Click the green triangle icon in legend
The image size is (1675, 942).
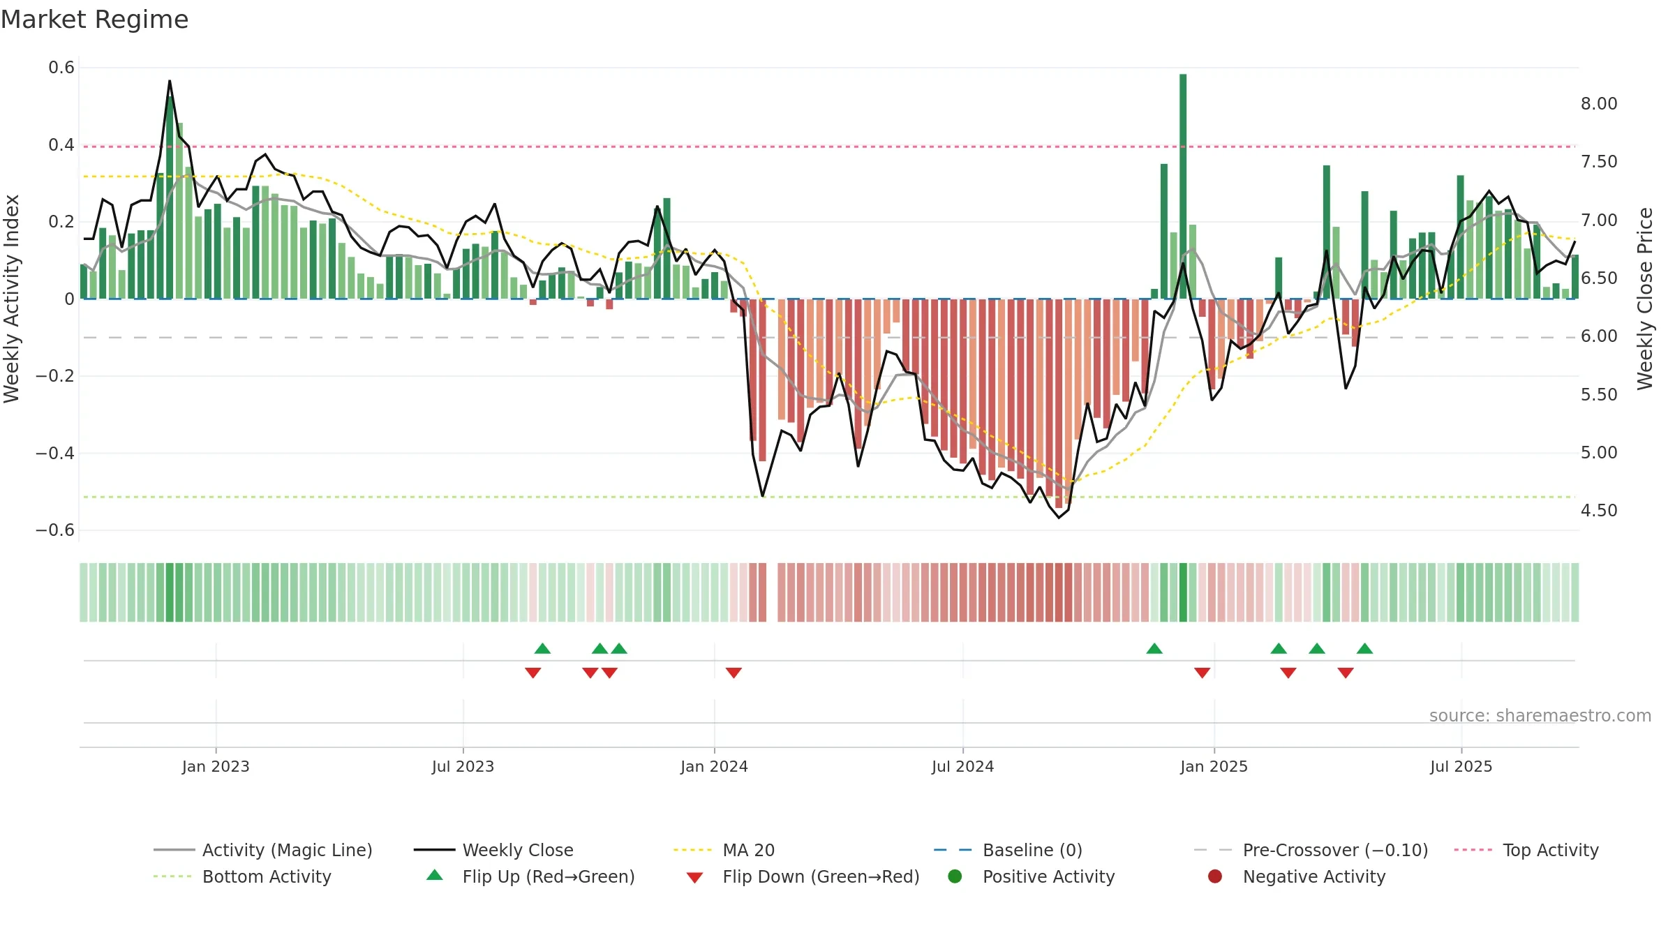[x=434, y=875]
